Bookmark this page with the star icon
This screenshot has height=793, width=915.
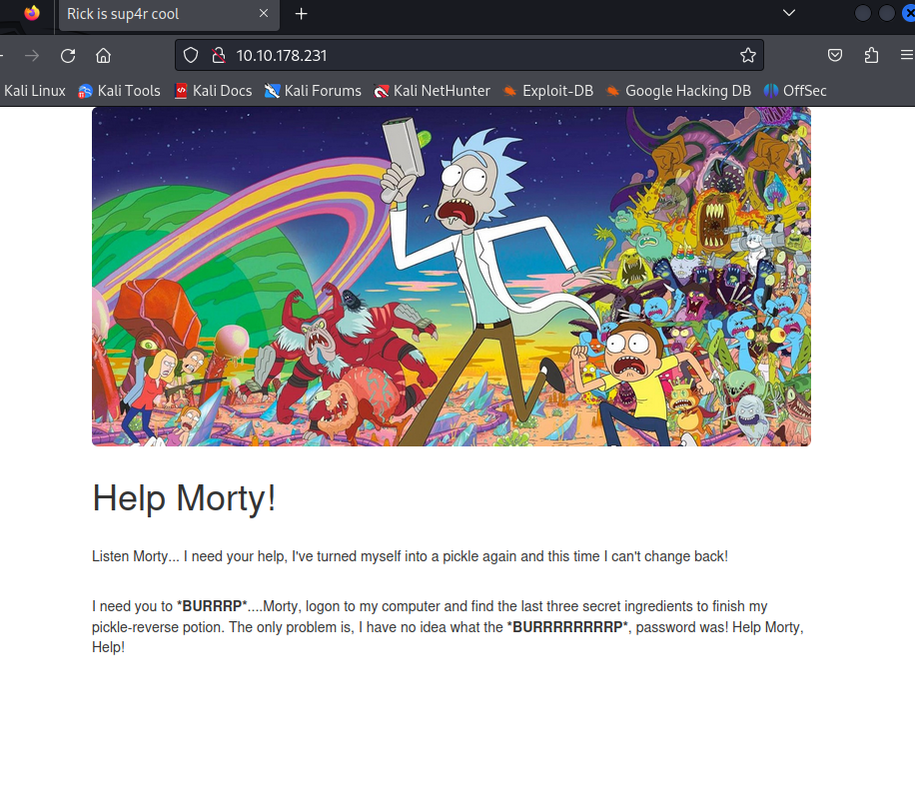click(747, 56)
